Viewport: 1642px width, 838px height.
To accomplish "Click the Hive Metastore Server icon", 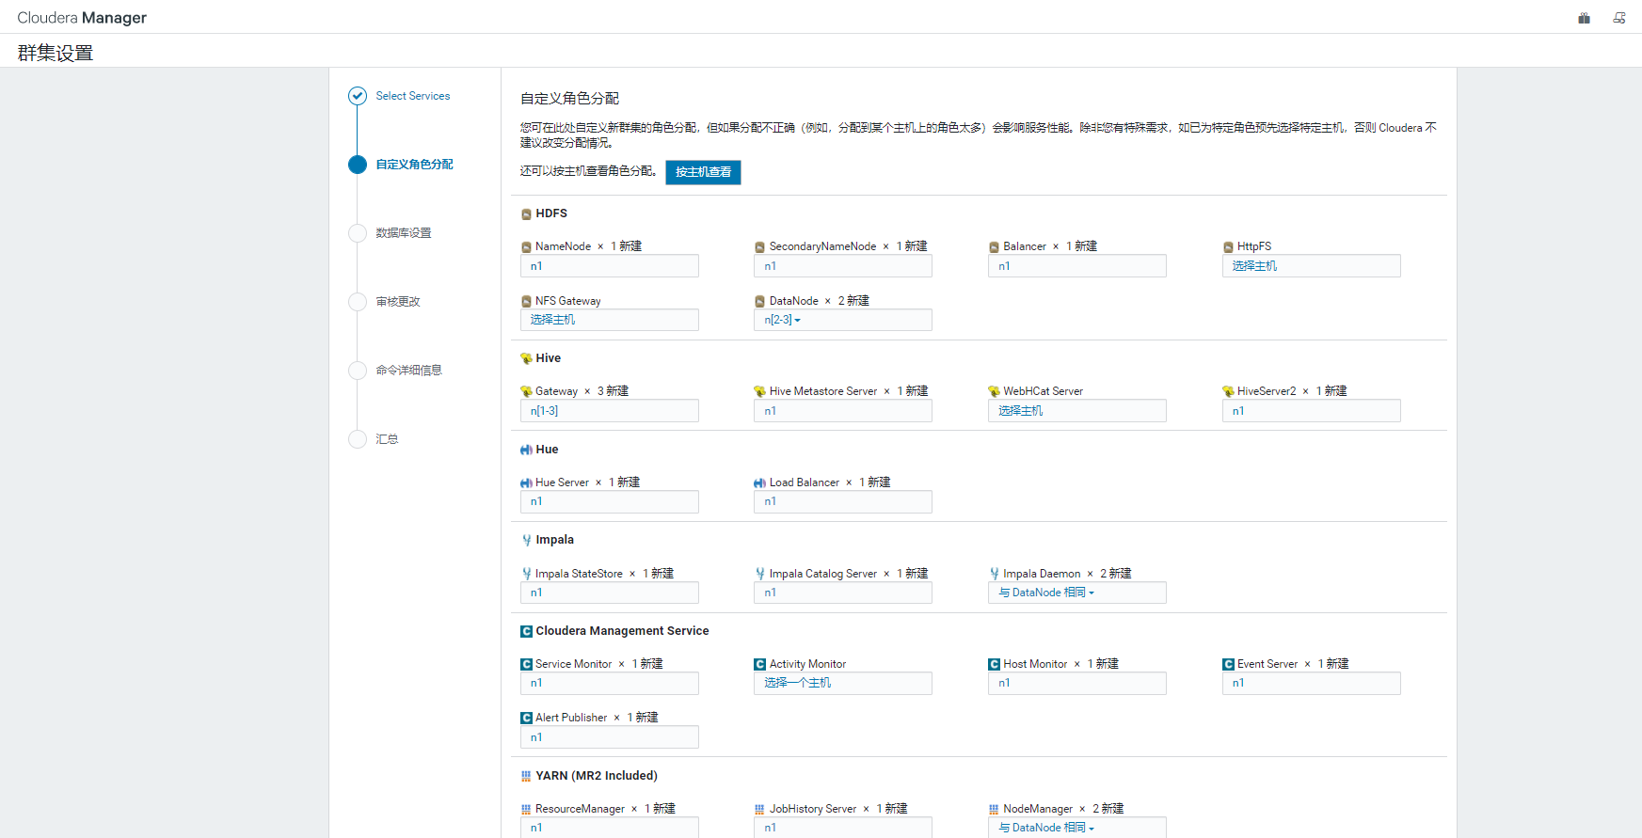I will (760, 391).
